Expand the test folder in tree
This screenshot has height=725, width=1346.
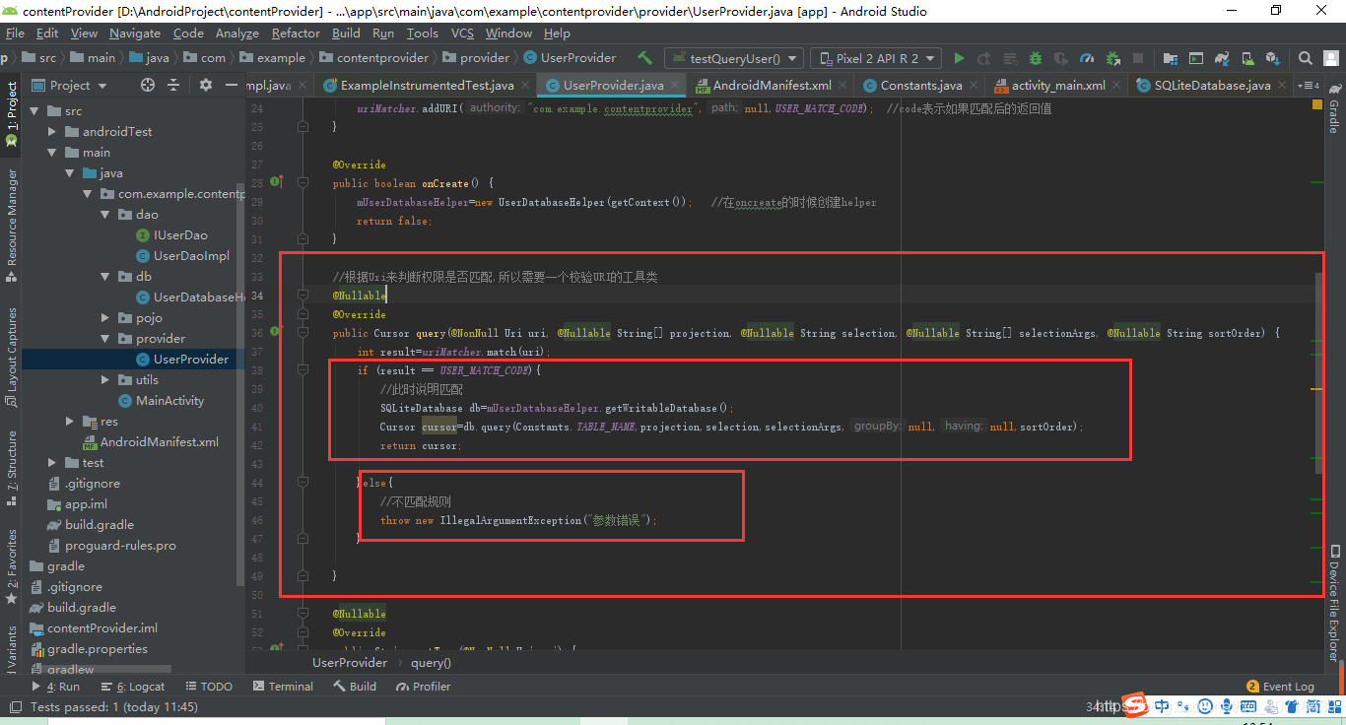pyautogui.click(x=53, y=462)
